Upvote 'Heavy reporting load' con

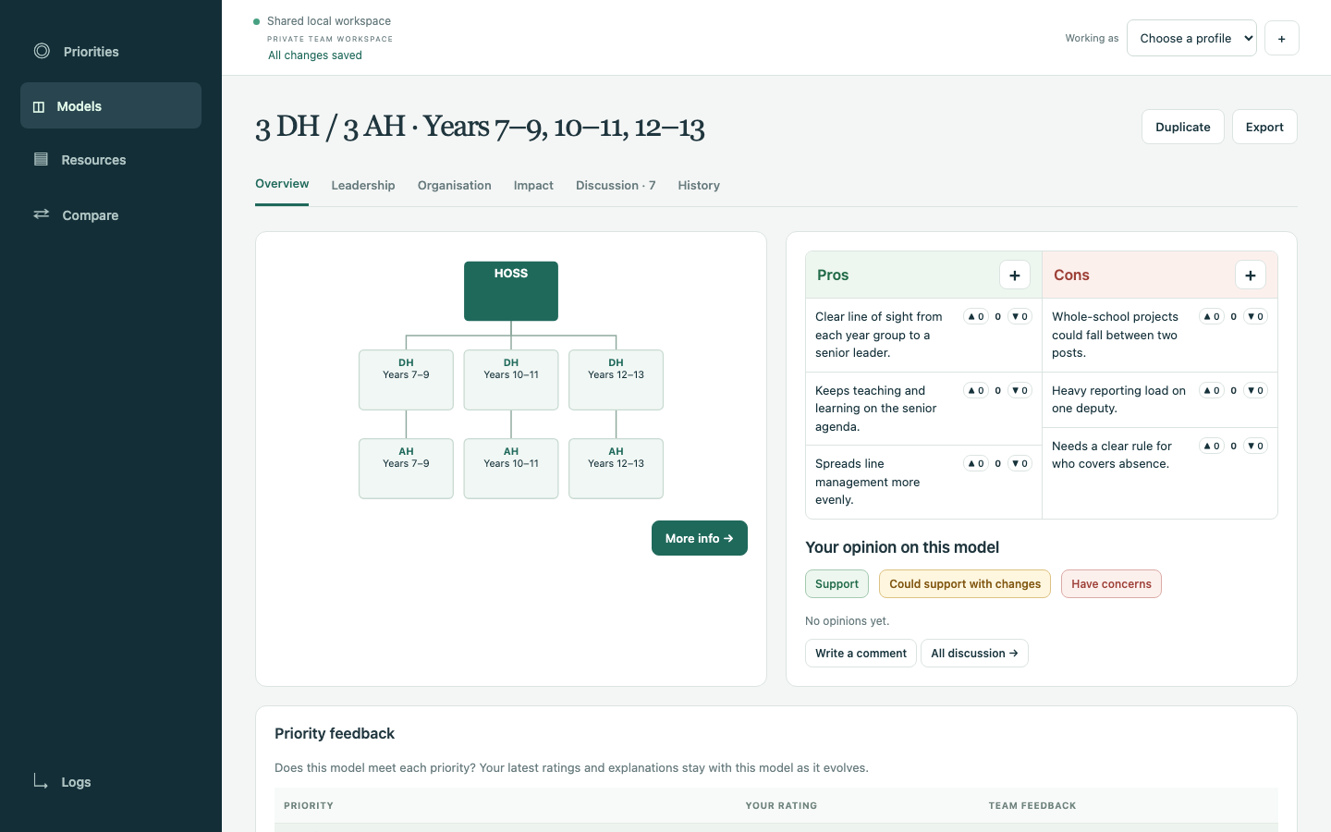coord(1212,390)
